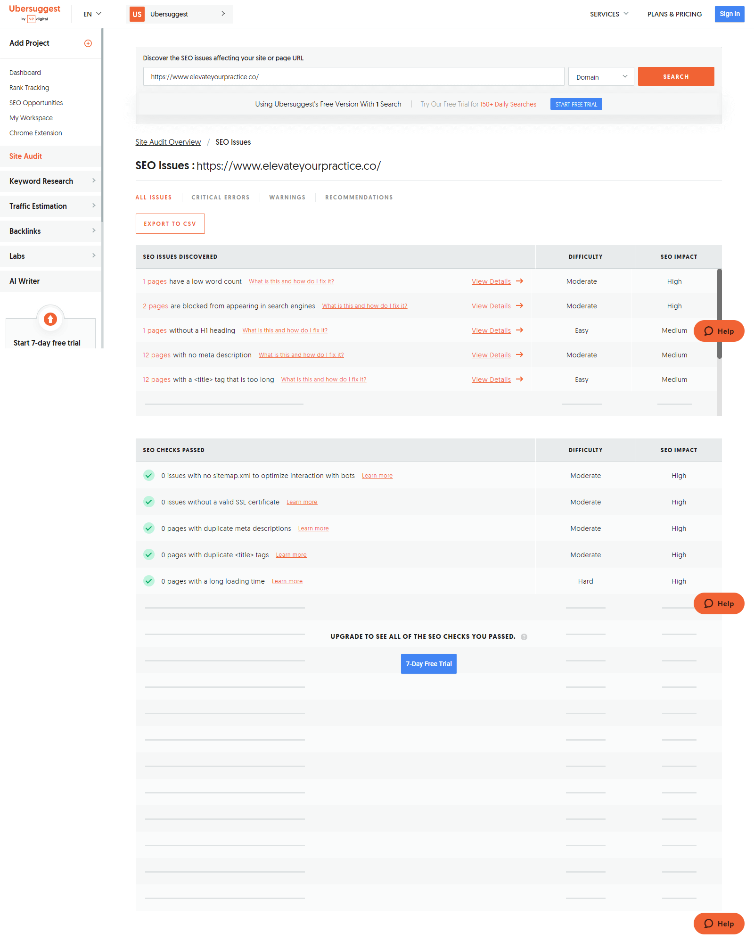Open My Workspace in sidebar
The height and width of the screenshot is (941, 754).
click(31, 118)
